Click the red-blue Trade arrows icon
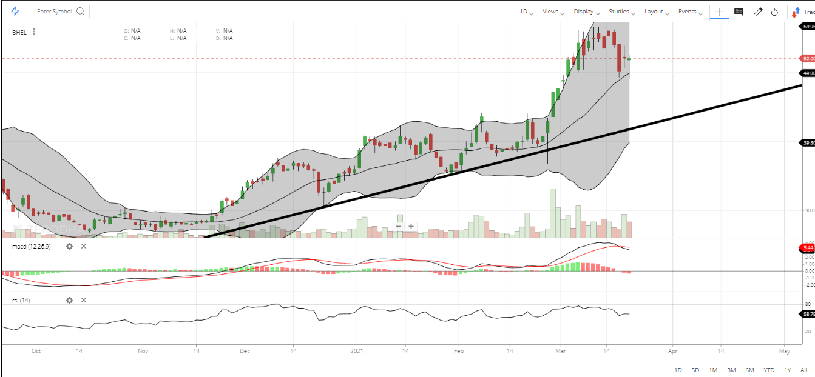The width and height of the screenshot is (815, 377). click(x=794, y=12)
